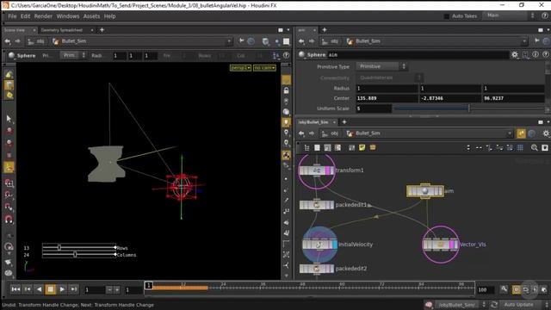The height and width of the screenshot is (310, 551).
Task: Select the aim sphere node
Action: click(x=424, y=191)
